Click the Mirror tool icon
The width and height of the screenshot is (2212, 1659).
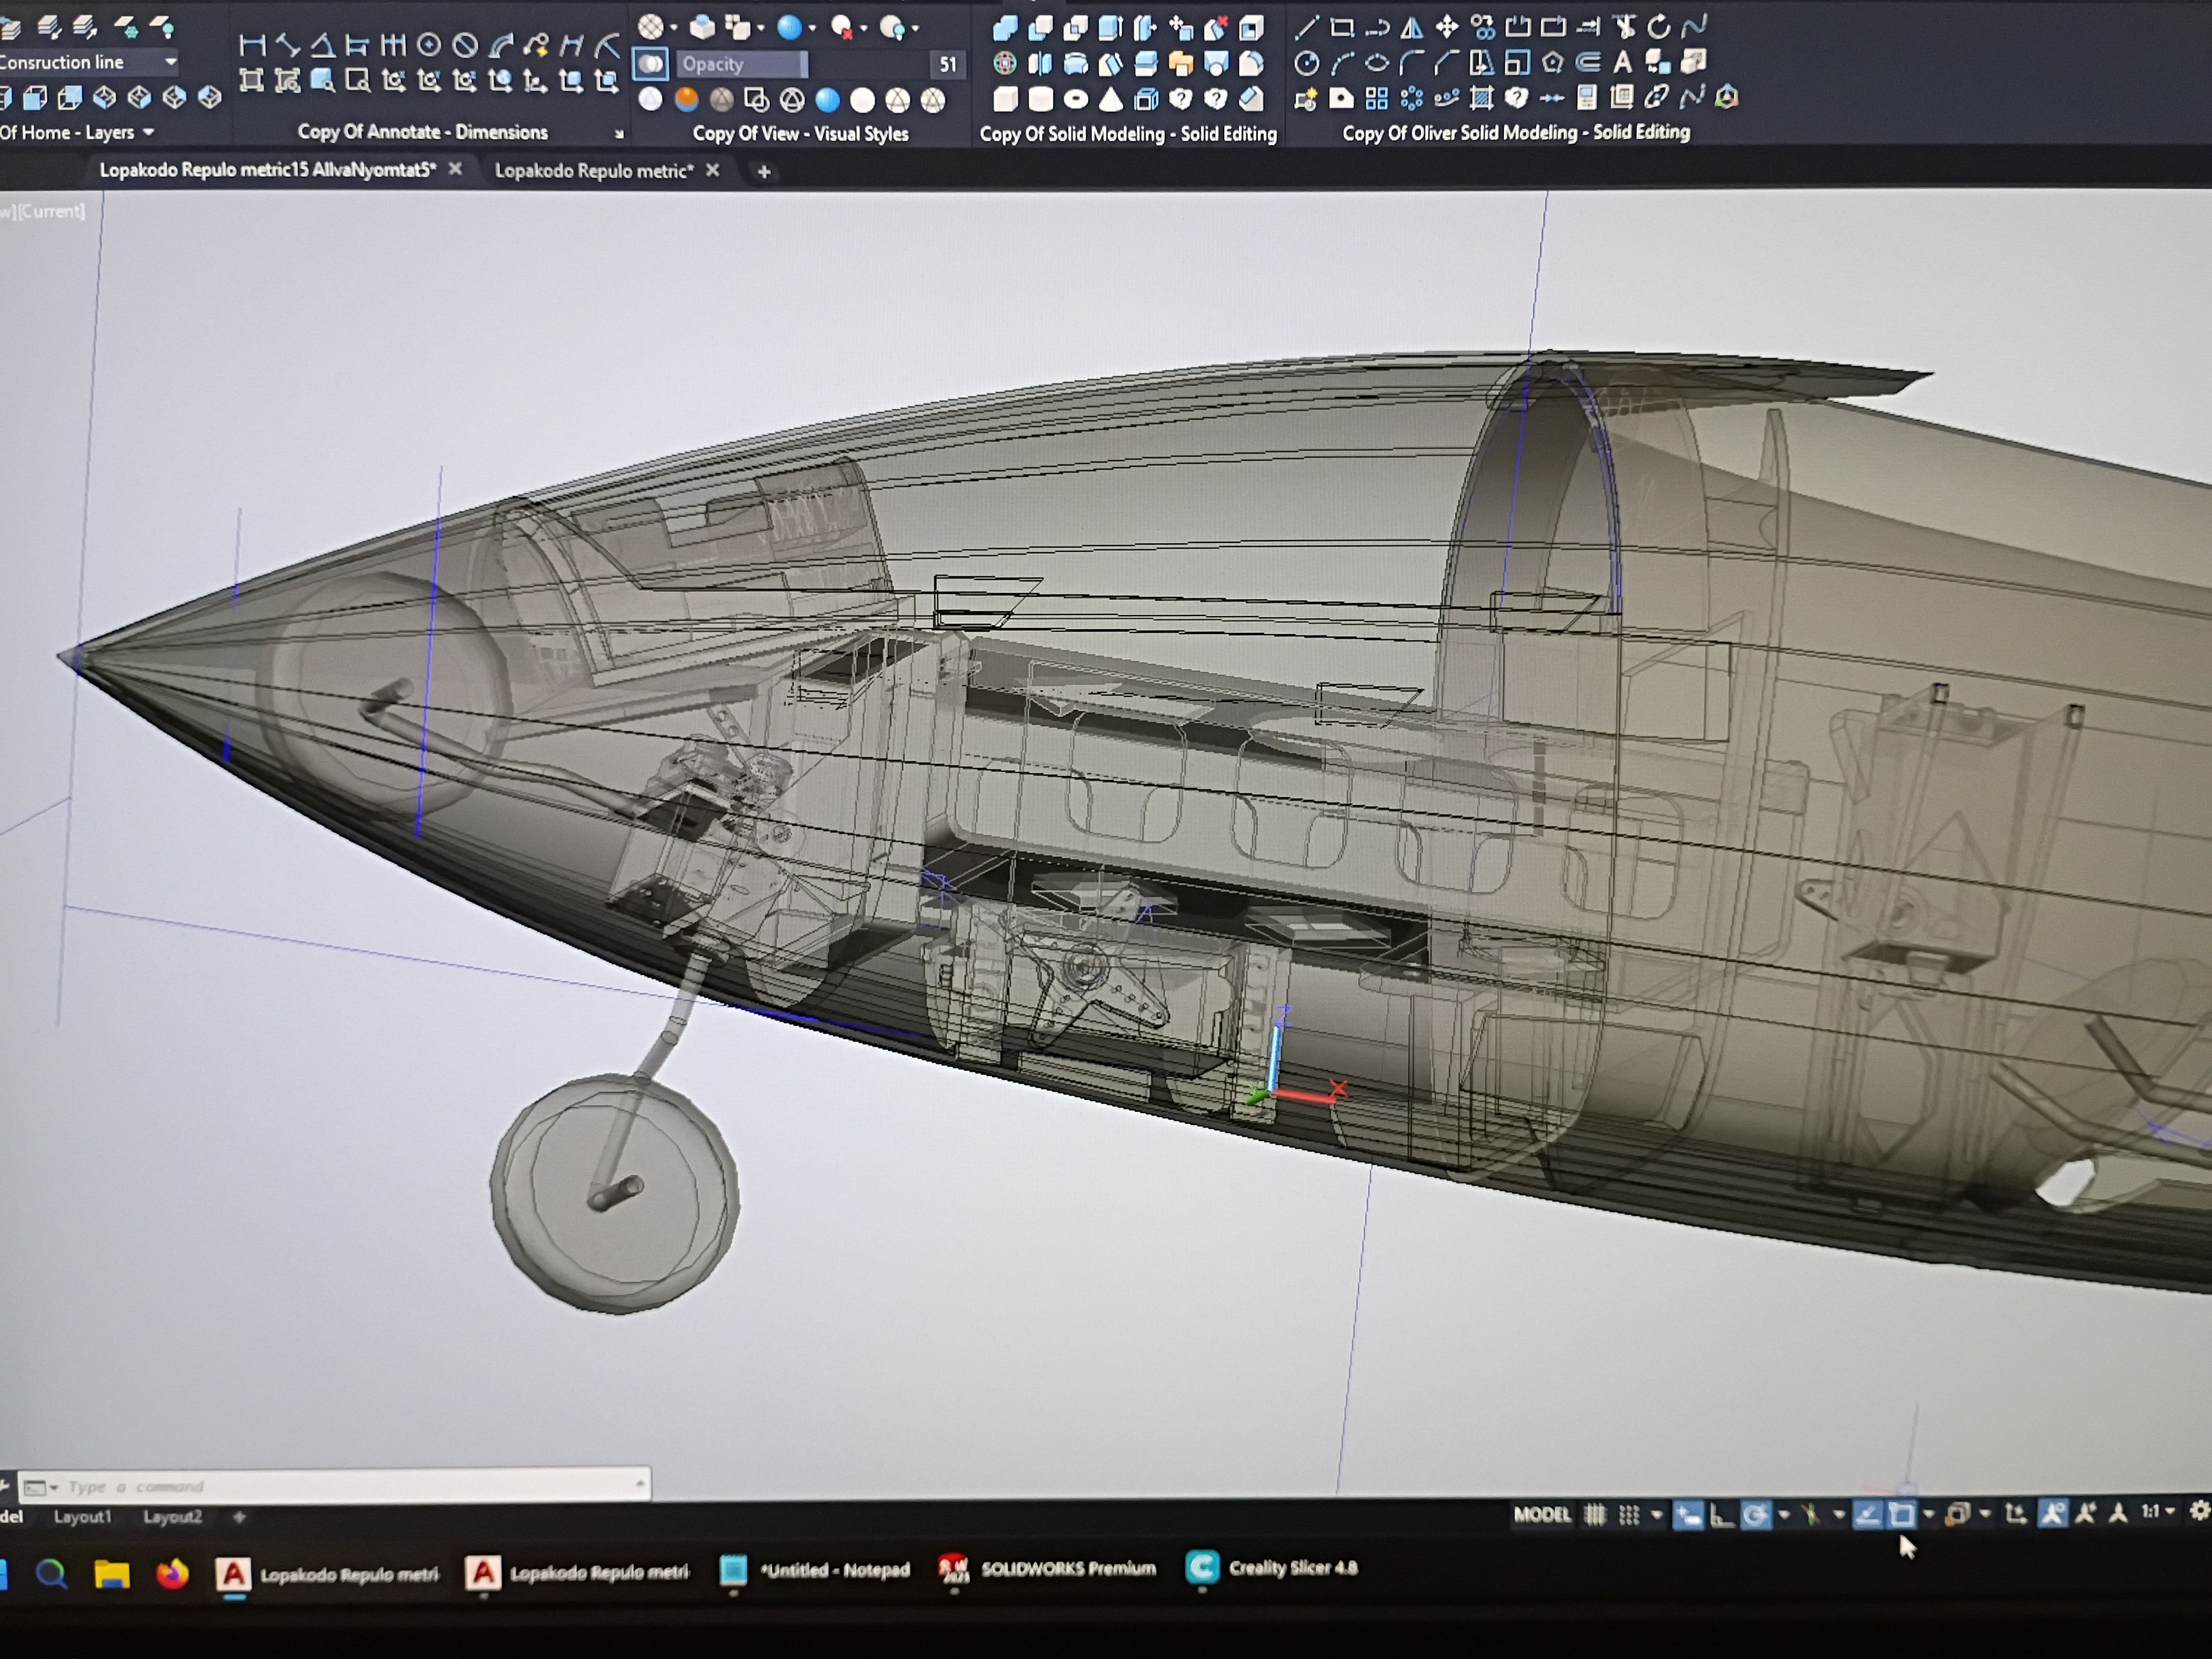1411,28
